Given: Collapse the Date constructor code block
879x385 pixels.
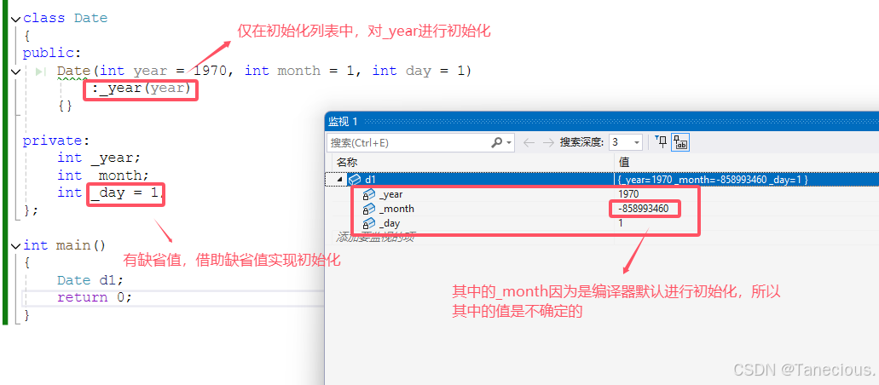Looking at the screenshot, I should click(x=15, y=72).
